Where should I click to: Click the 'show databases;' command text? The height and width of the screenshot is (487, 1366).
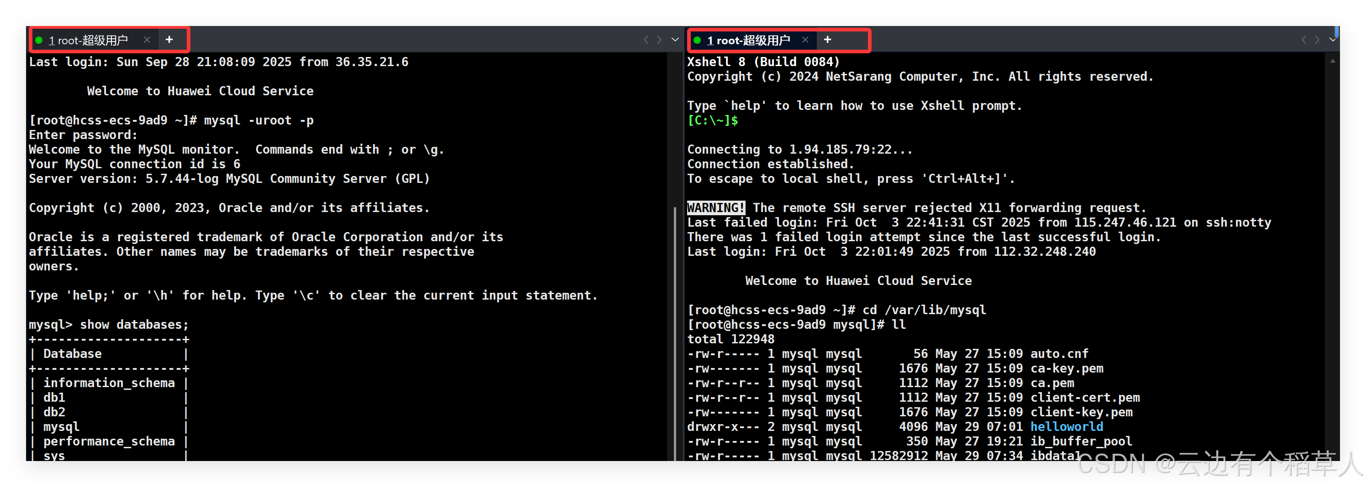point(134,325)
